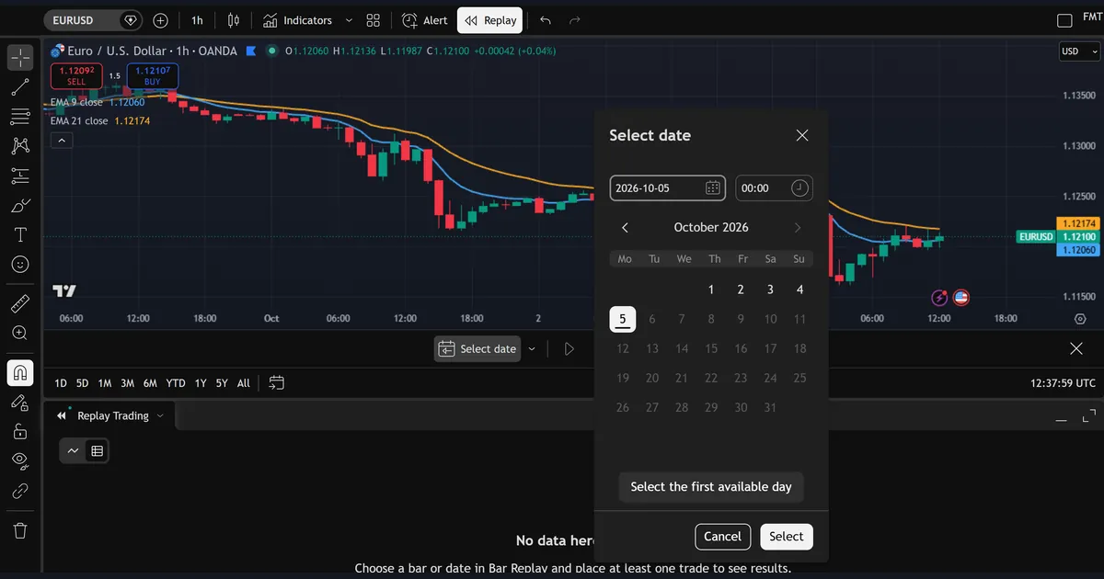Close the replay toolbar
1104x579 pixels.
point(1076,348)
